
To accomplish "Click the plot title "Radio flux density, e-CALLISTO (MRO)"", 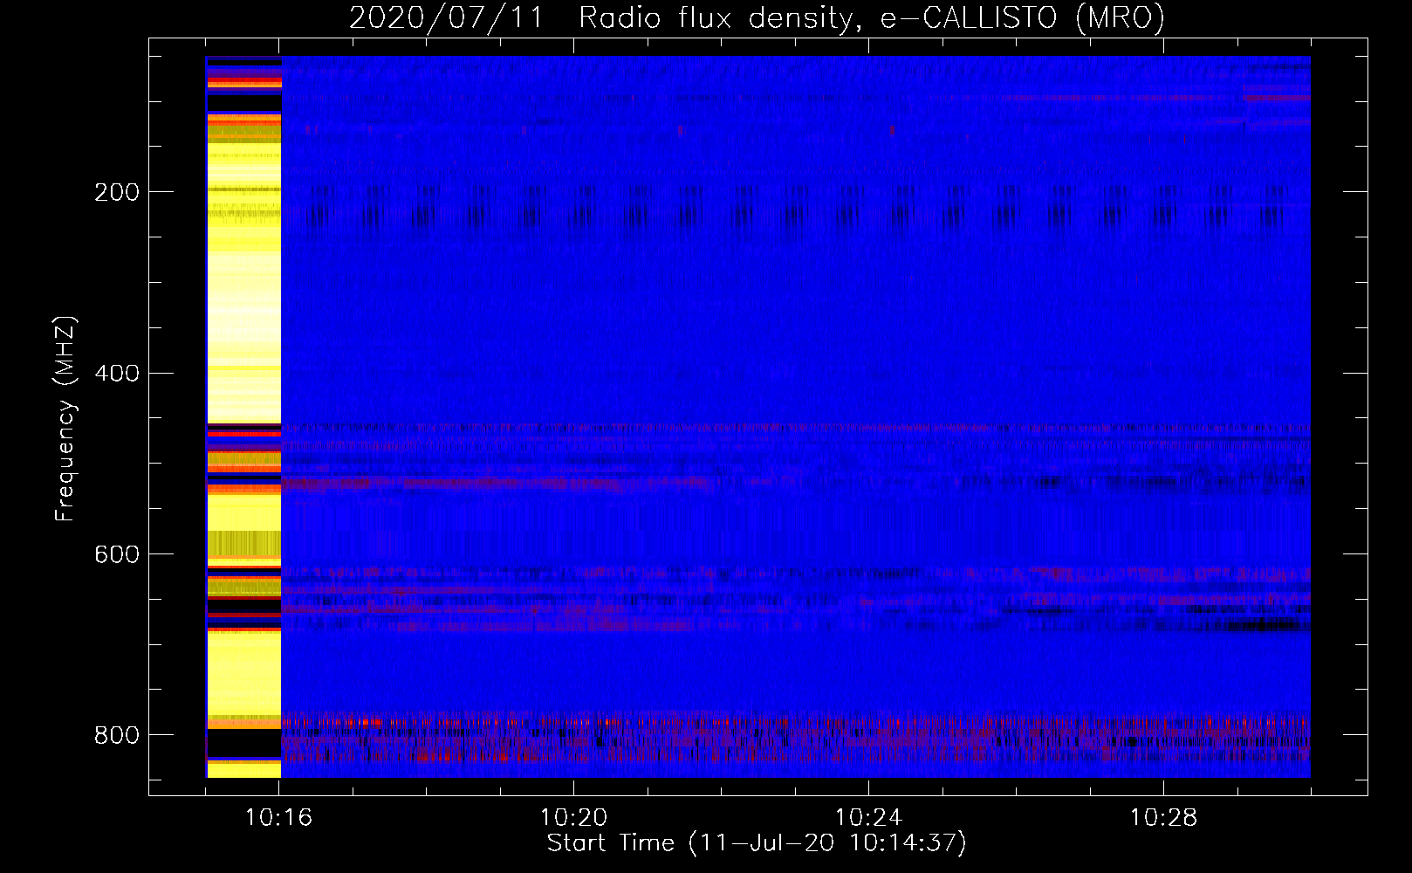I will coord(872,17).
